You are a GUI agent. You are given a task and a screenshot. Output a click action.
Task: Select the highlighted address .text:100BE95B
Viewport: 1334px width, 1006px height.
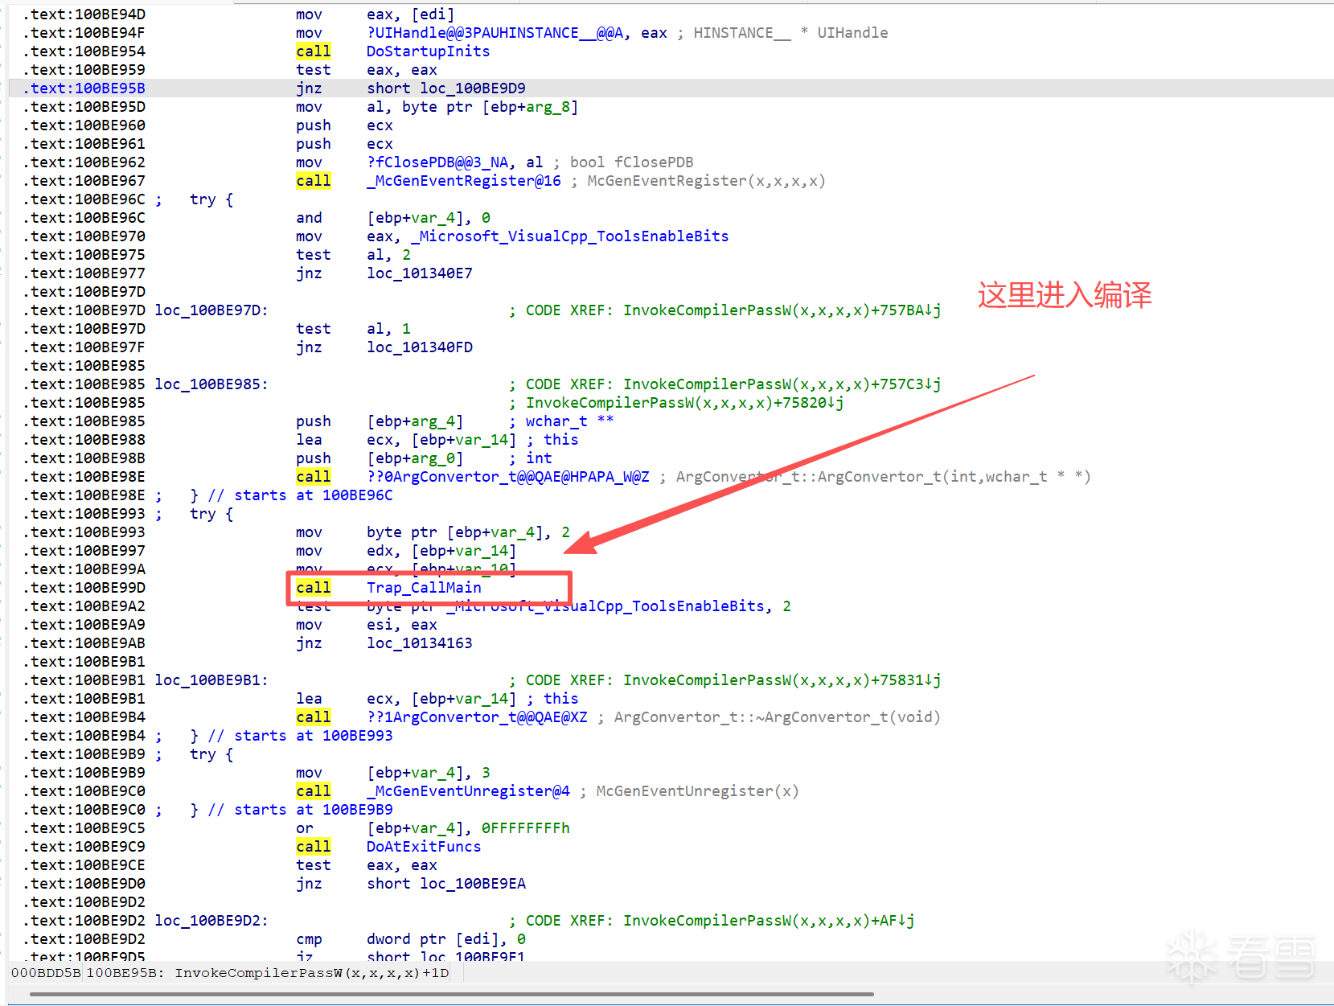pos(84,88)
